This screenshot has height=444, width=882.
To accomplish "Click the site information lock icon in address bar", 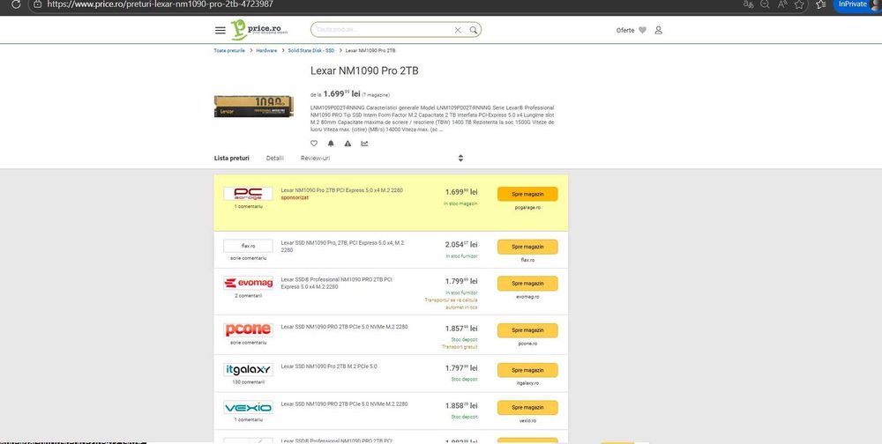I will click(x=37, y=4).
